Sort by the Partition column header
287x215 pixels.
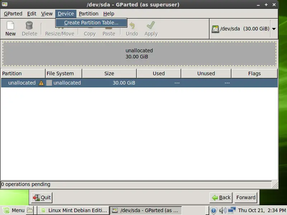point(23,73)
